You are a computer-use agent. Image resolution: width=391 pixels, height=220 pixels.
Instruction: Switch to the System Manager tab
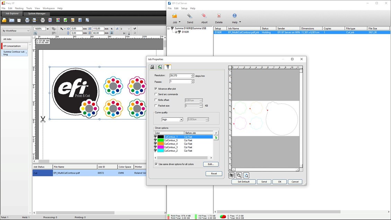pyautogui.click(x=37, y=14)
